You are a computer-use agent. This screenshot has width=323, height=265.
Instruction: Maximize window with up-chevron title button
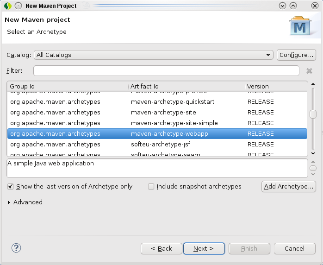click(293, 6)
